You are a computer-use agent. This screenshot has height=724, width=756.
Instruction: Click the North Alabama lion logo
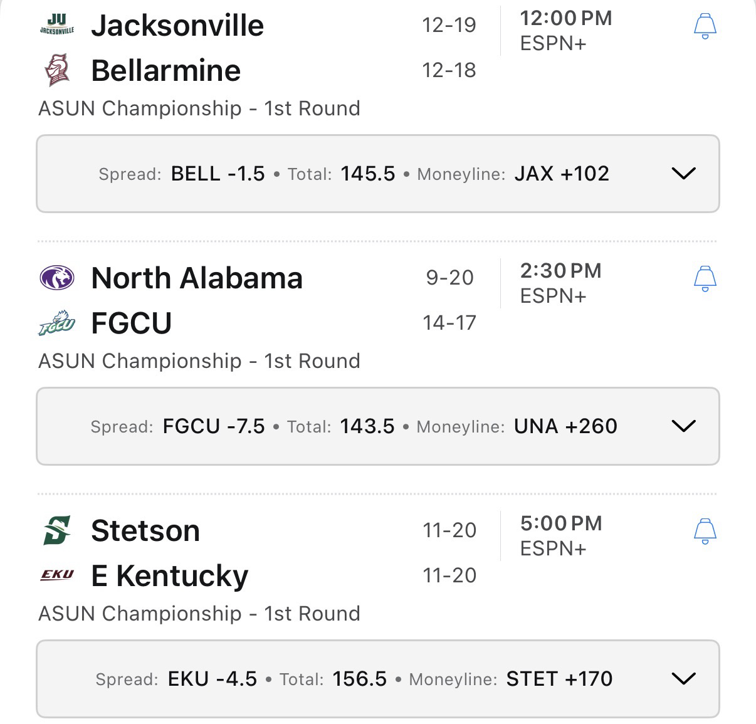point(57,278)
